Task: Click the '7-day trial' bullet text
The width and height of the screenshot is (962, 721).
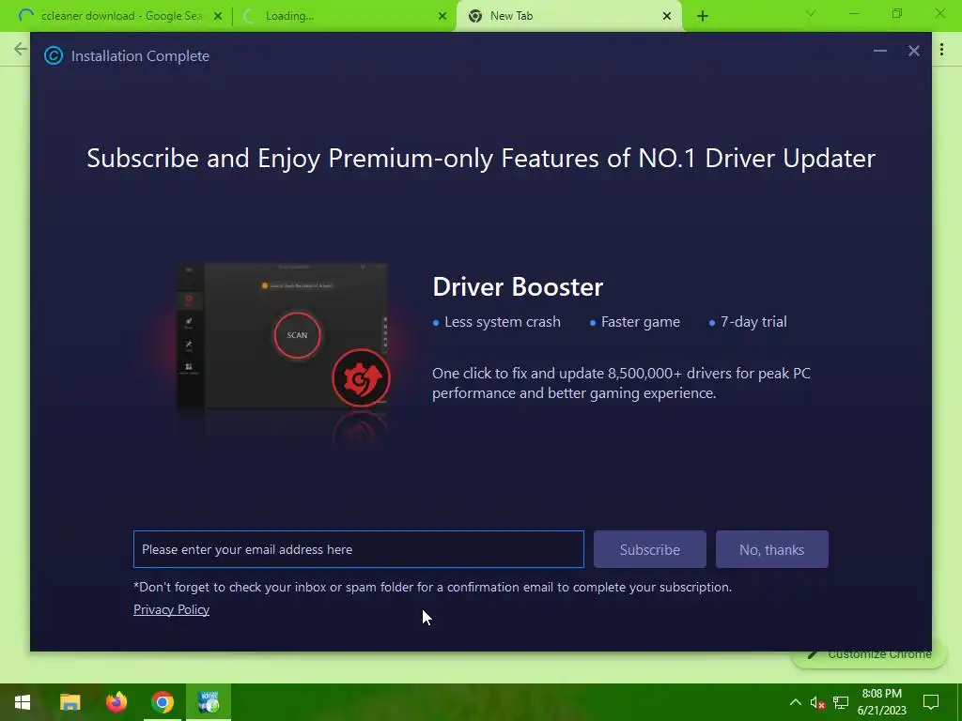Action: click(753, 322)
